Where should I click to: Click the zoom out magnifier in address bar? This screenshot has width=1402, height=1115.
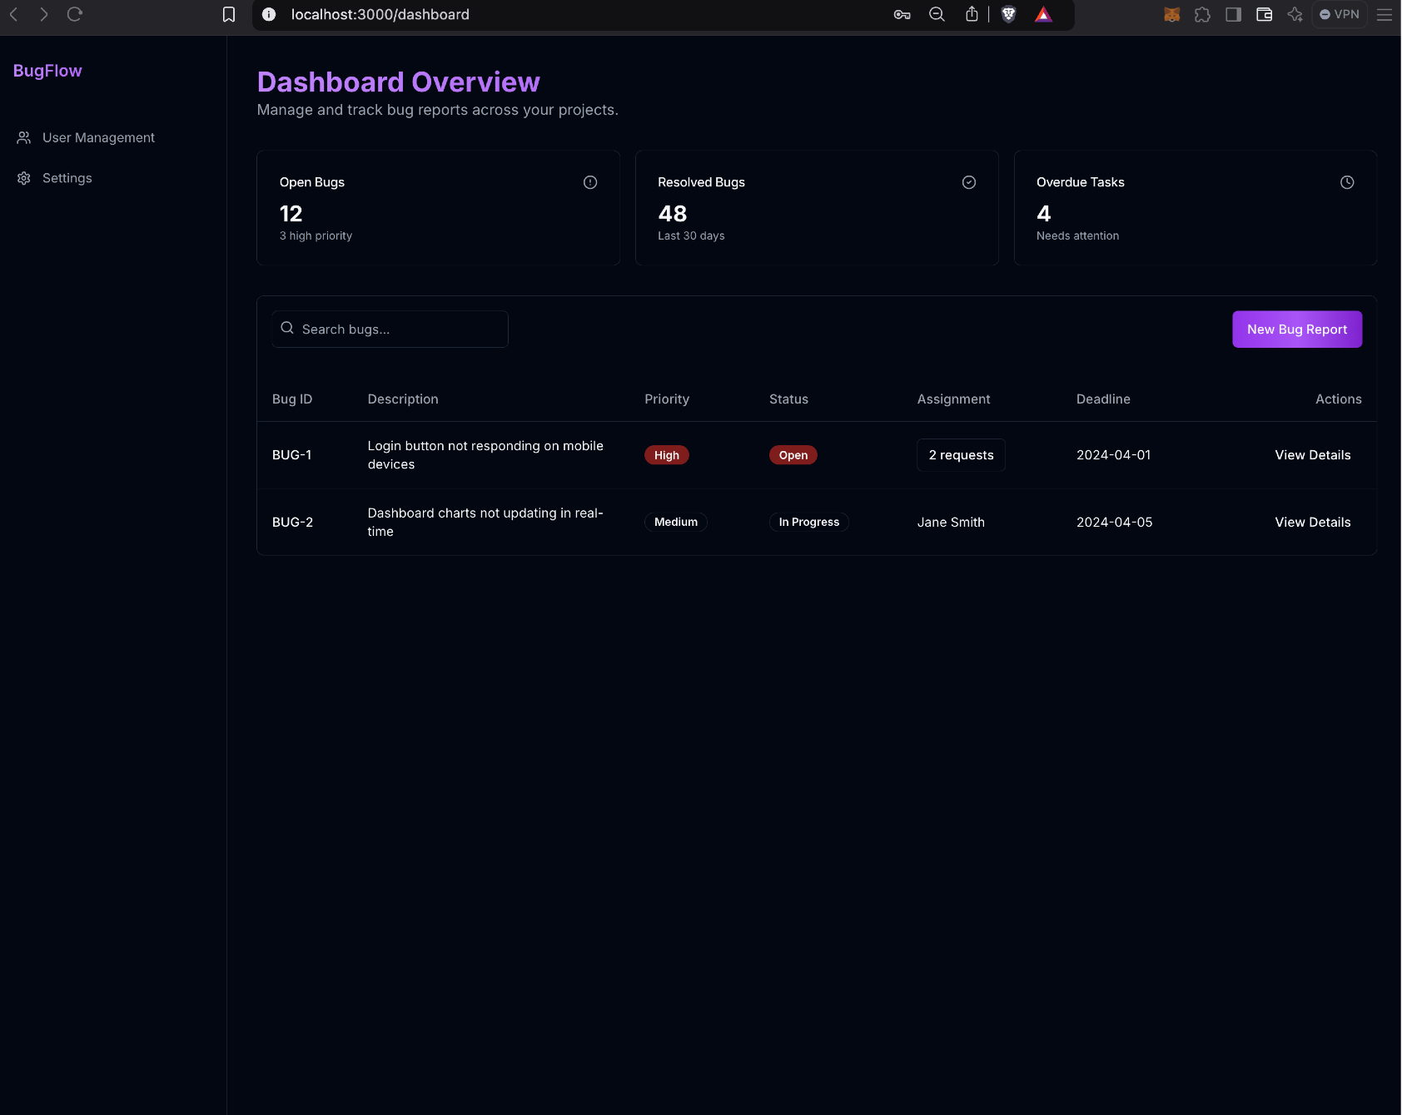click(937, 14)
